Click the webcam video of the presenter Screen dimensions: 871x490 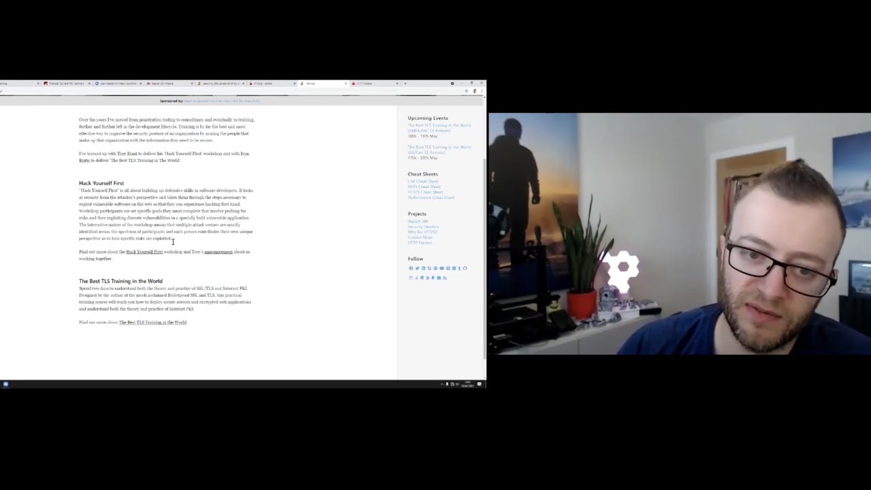click(680, 233)
